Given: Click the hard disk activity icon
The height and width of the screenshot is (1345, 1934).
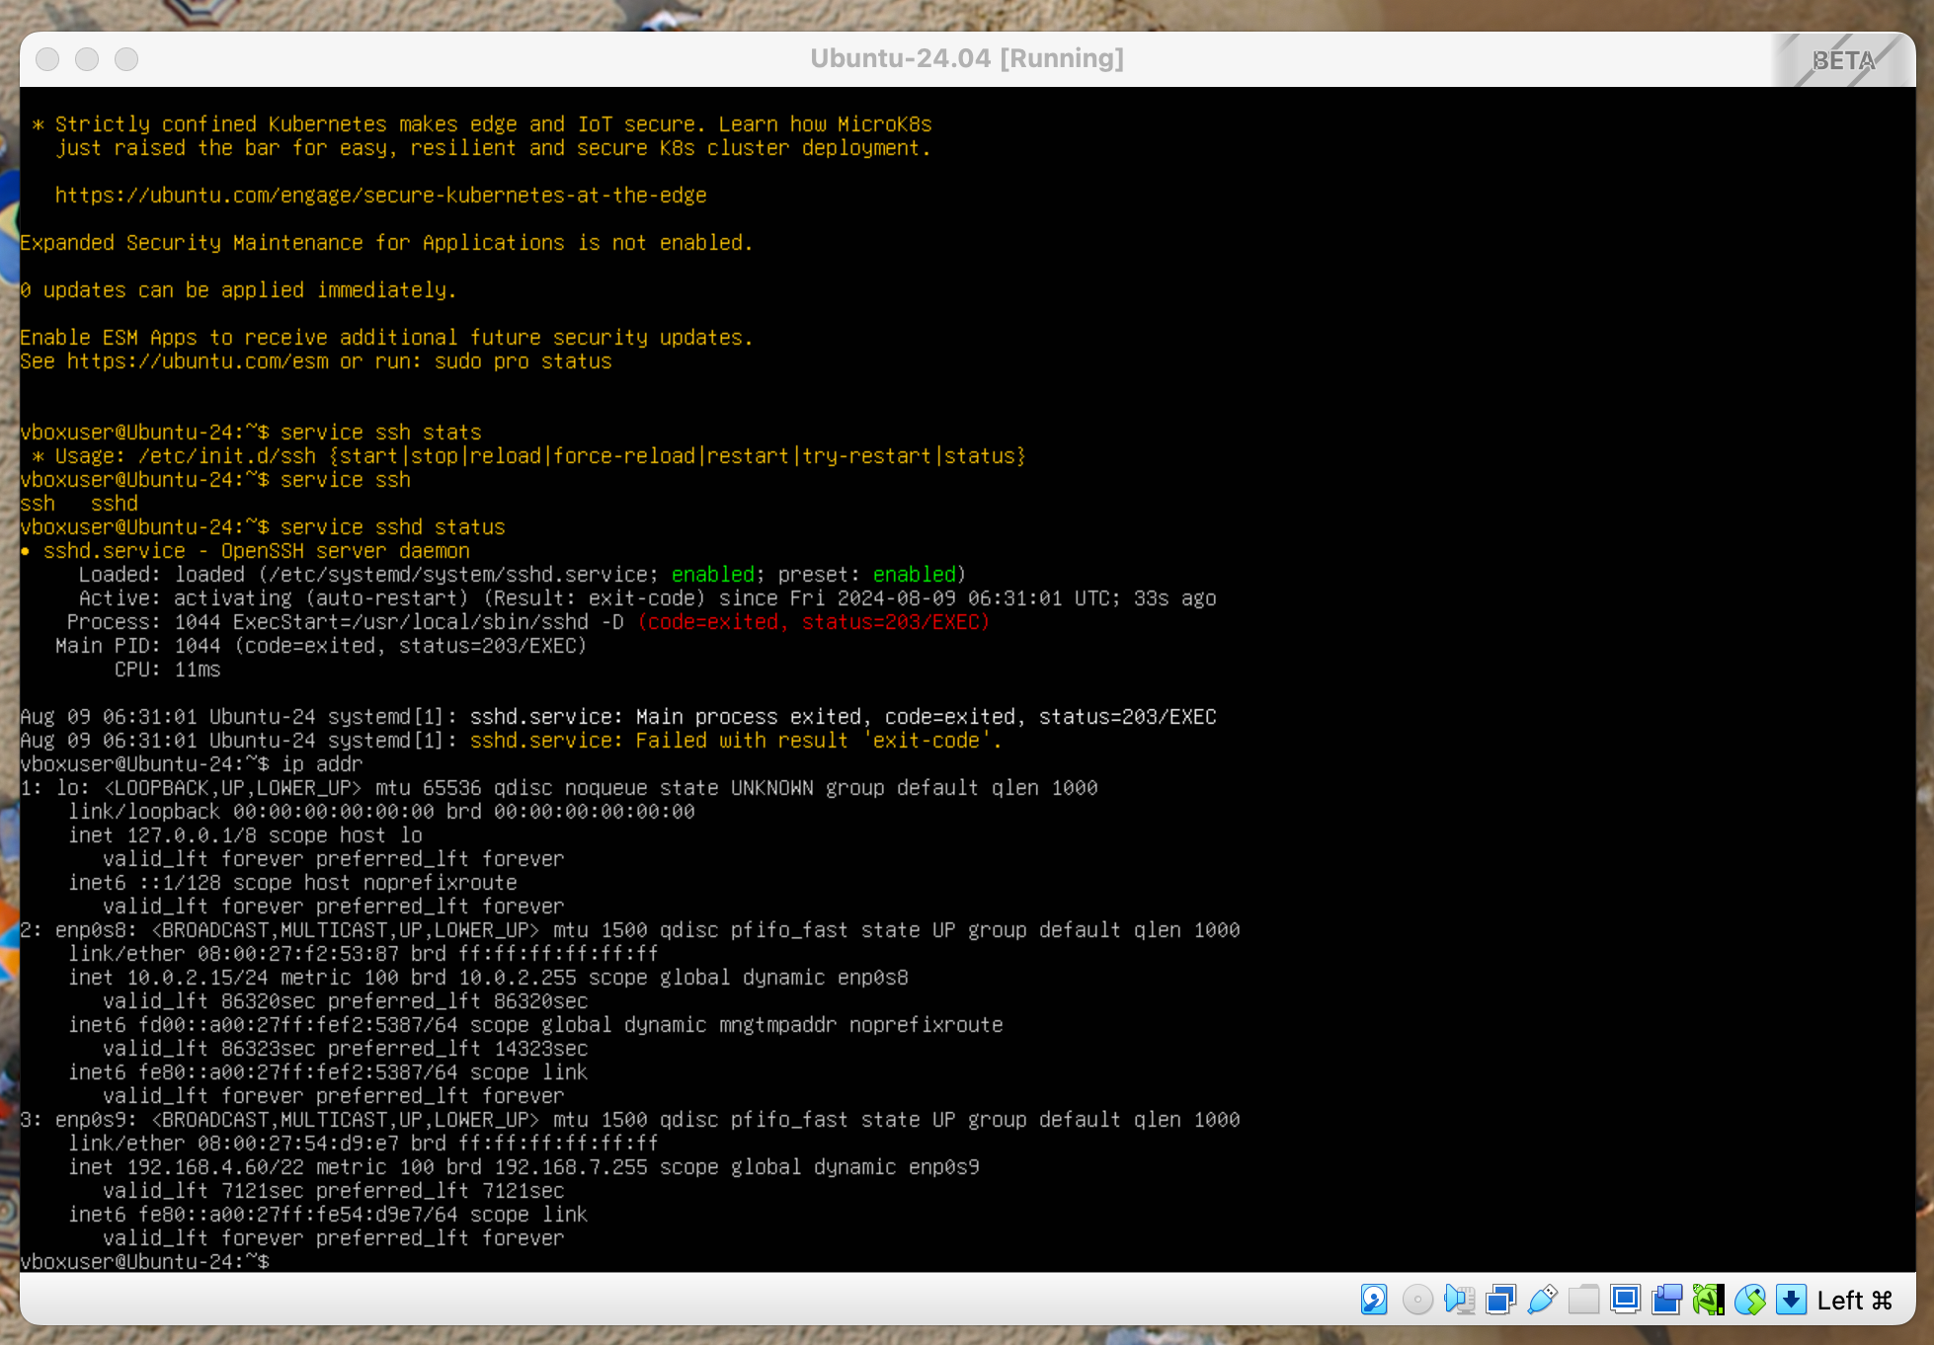Looking at the screenshot, I should pos(1374,1300).
